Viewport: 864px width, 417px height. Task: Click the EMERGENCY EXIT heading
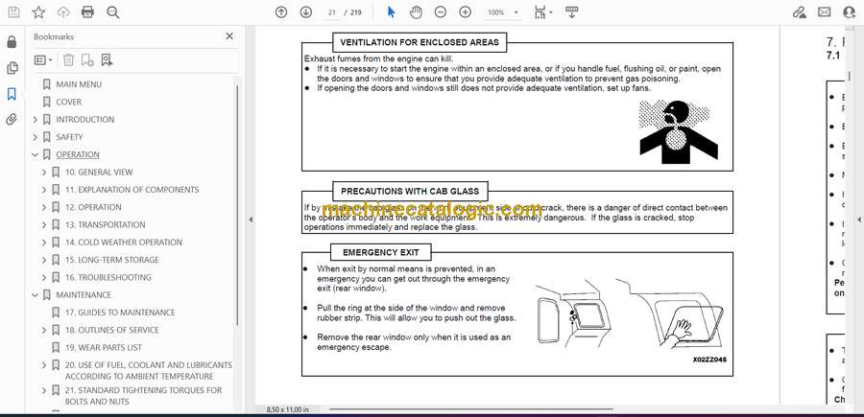381,252
